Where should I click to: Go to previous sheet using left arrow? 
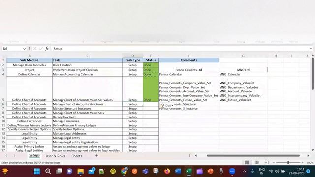pos(6,156)
